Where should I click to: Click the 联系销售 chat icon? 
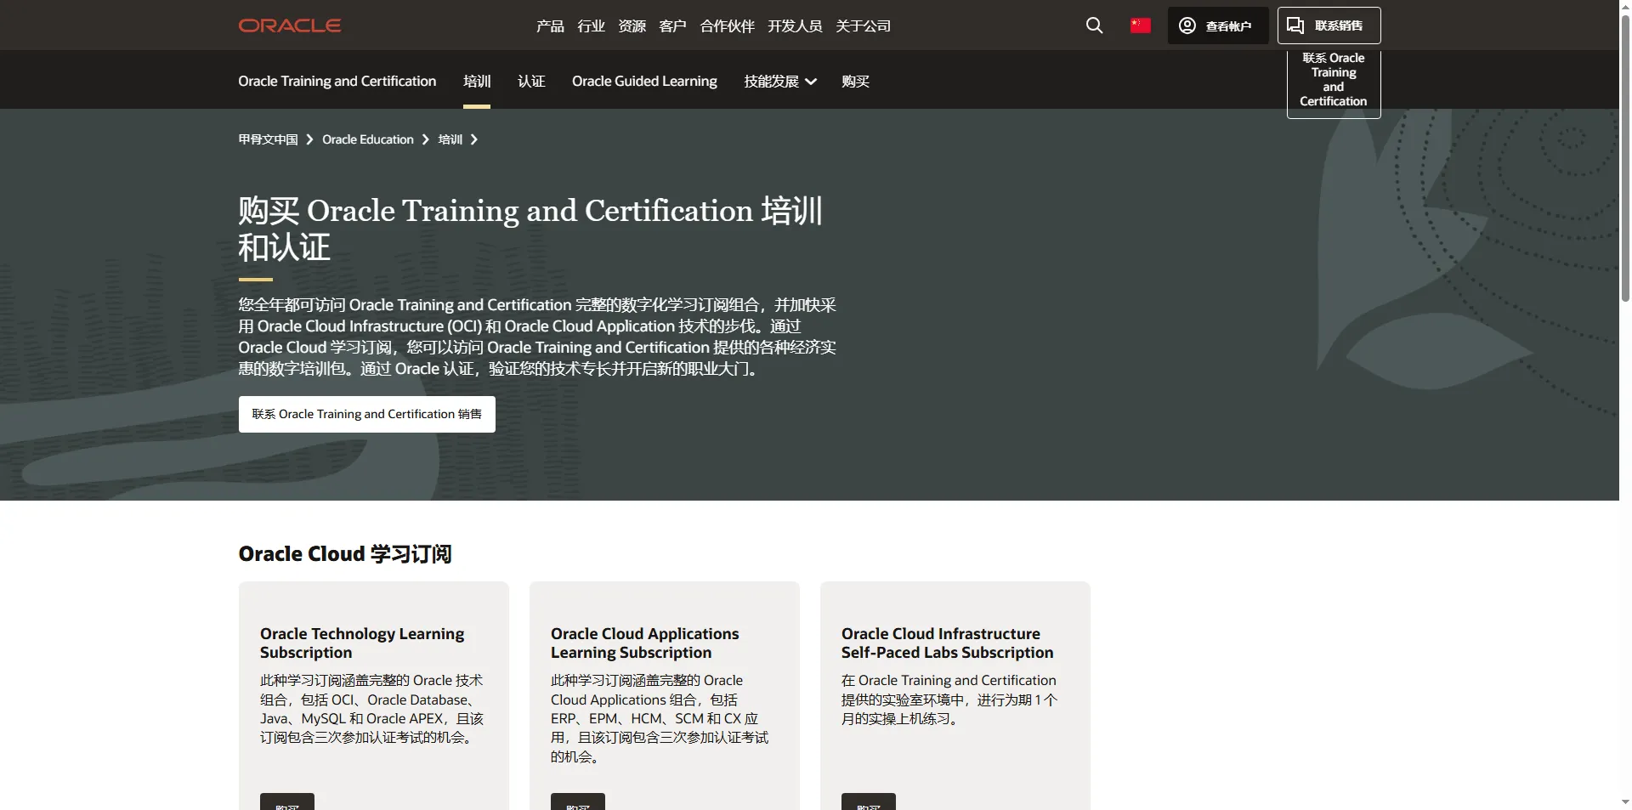point(1295,25)
